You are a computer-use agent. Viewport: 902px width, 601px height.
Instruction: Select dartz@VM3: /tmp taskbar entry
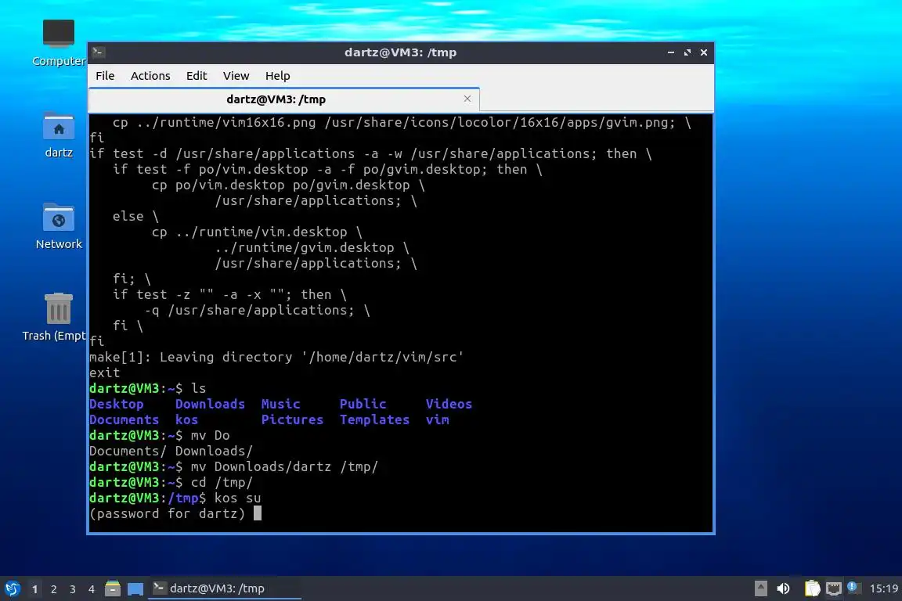click(225, 588)
